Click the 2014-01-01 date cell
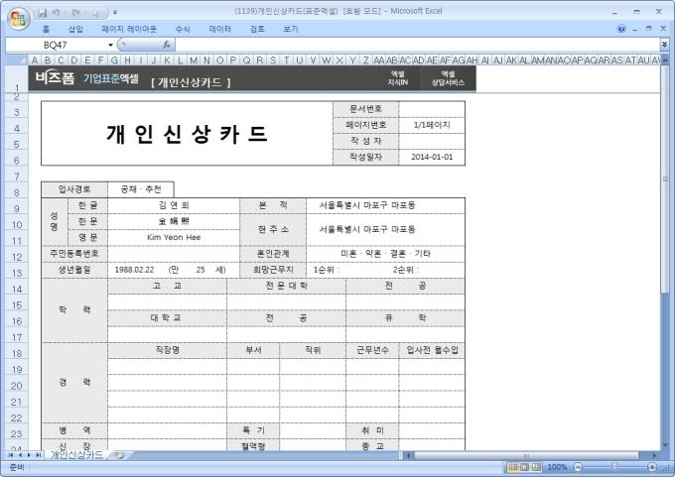Viewport: 675px width, 477px height. (432, 157)
